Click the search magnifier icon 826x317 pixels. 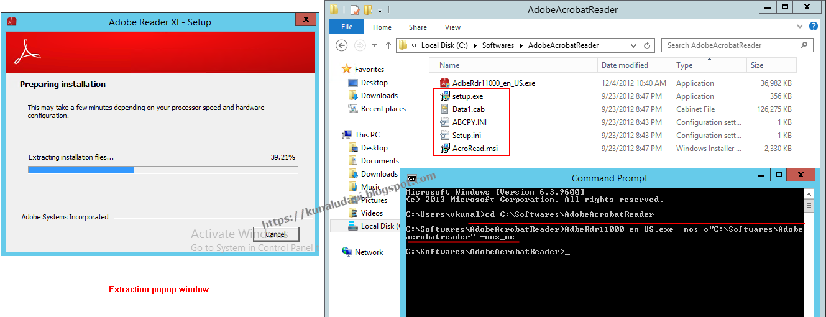tap(805, 45)
